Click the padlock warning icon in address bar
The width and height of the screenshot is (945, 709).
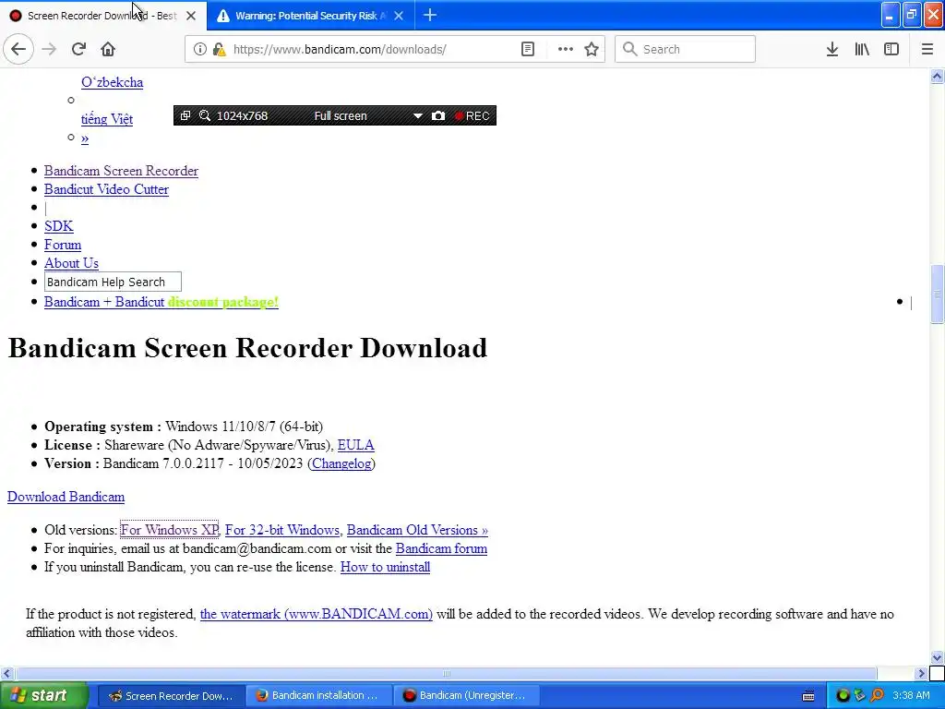(219, 50)
